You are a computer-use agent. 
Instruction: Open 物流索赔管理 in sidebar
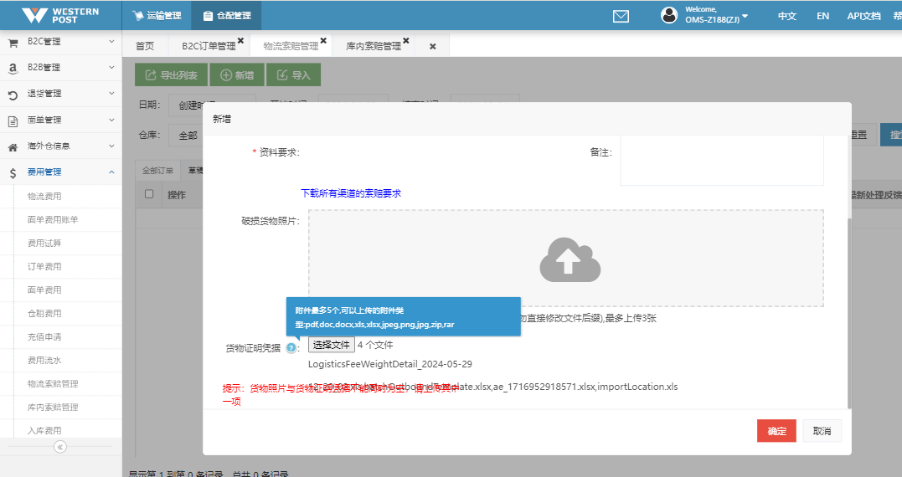[53, 384]
